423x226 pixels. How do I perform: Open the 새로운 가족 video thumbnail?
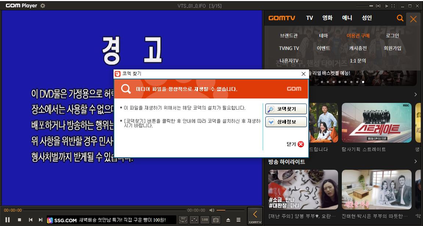click(x=377, y=190)
